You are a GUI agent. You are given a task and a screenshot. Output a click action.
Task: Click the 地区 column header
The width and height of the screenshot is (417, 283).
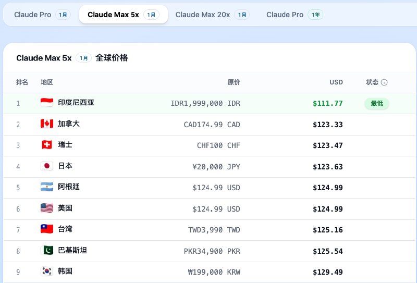coord(47,82)
